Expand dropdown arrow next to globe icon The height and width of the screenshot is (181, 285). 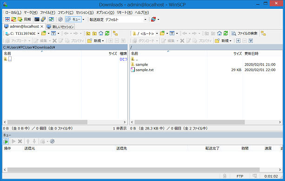coord(159,19)
